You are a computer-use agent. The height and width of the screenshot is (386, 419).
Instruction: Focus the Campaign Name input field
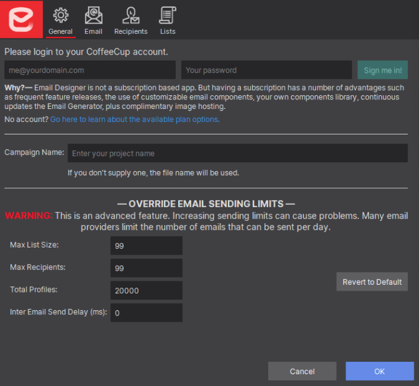click(237, 153)
